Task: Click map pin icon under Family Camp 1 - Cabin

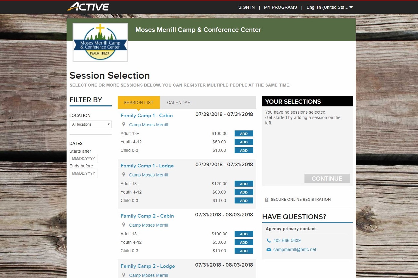Action: [123, 124]
